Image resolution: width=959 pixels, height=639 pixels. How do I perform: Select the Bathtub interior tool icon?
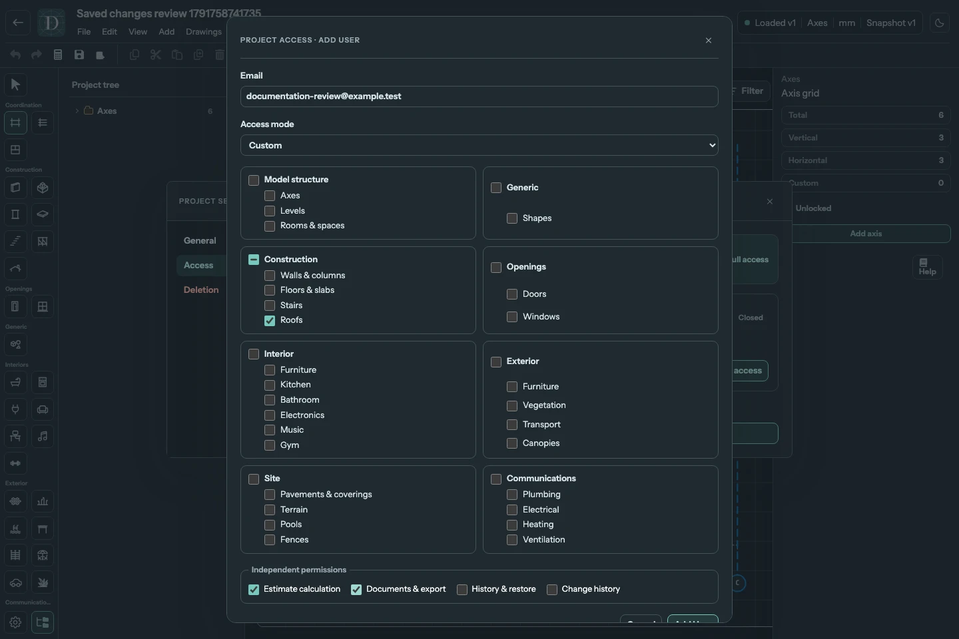15,382
